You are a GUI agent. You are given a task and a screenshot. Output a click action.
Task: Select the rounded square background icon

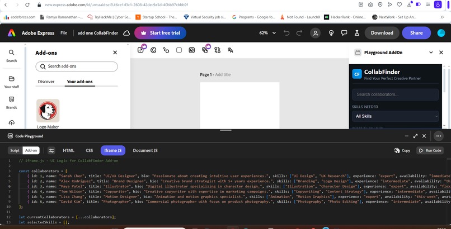(x=179, y=50)
